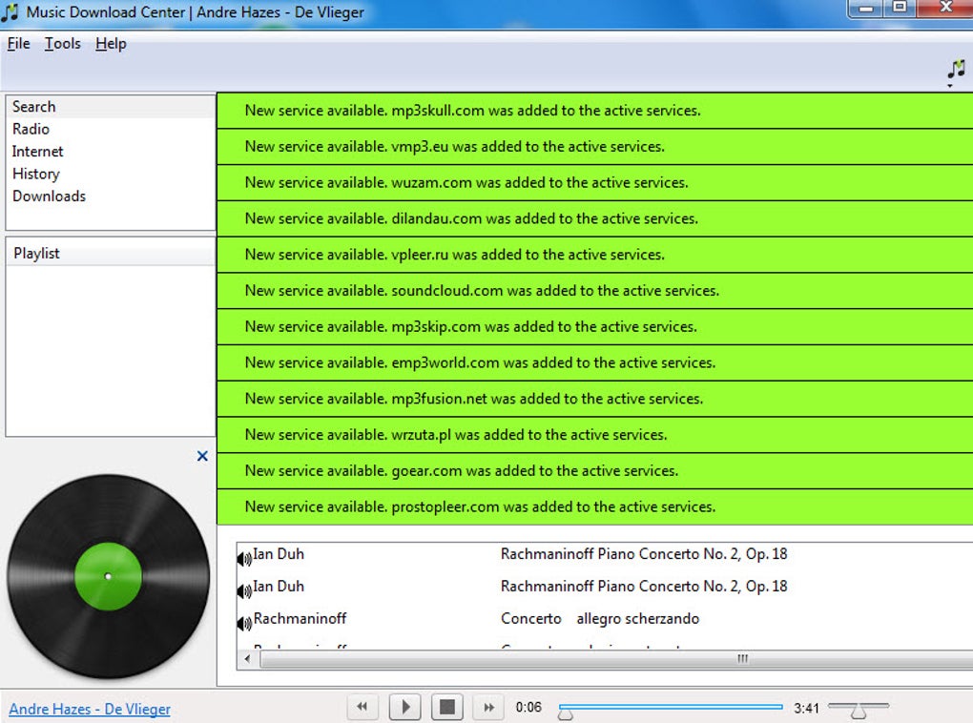The image size is (973, 723).
Task: Select Radio in the sidebar
Action: [x=111, y=129]
